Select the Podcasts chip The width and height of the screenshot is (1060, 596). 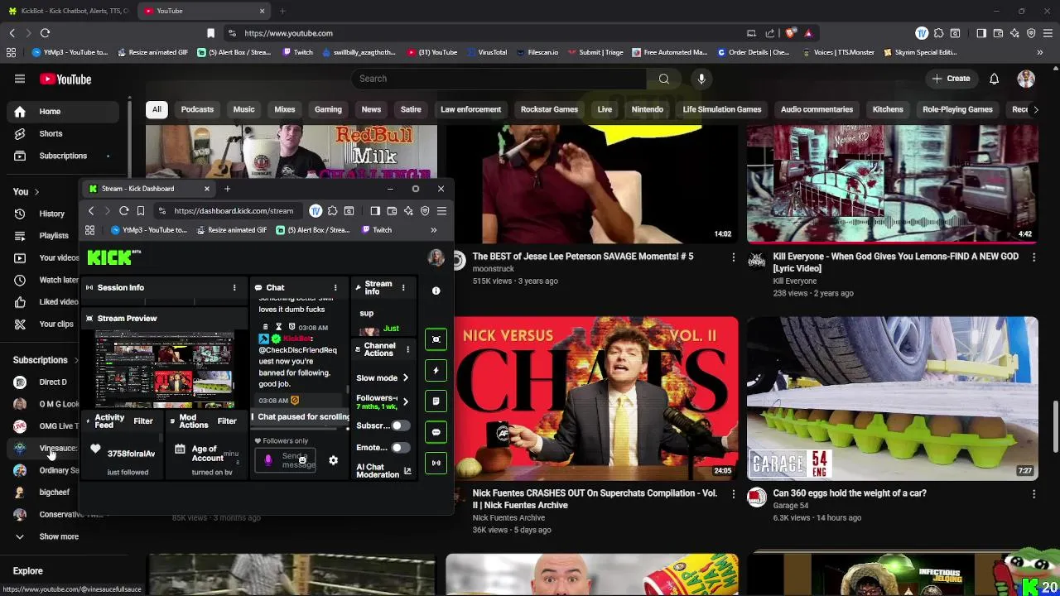(x=197, y=109)
